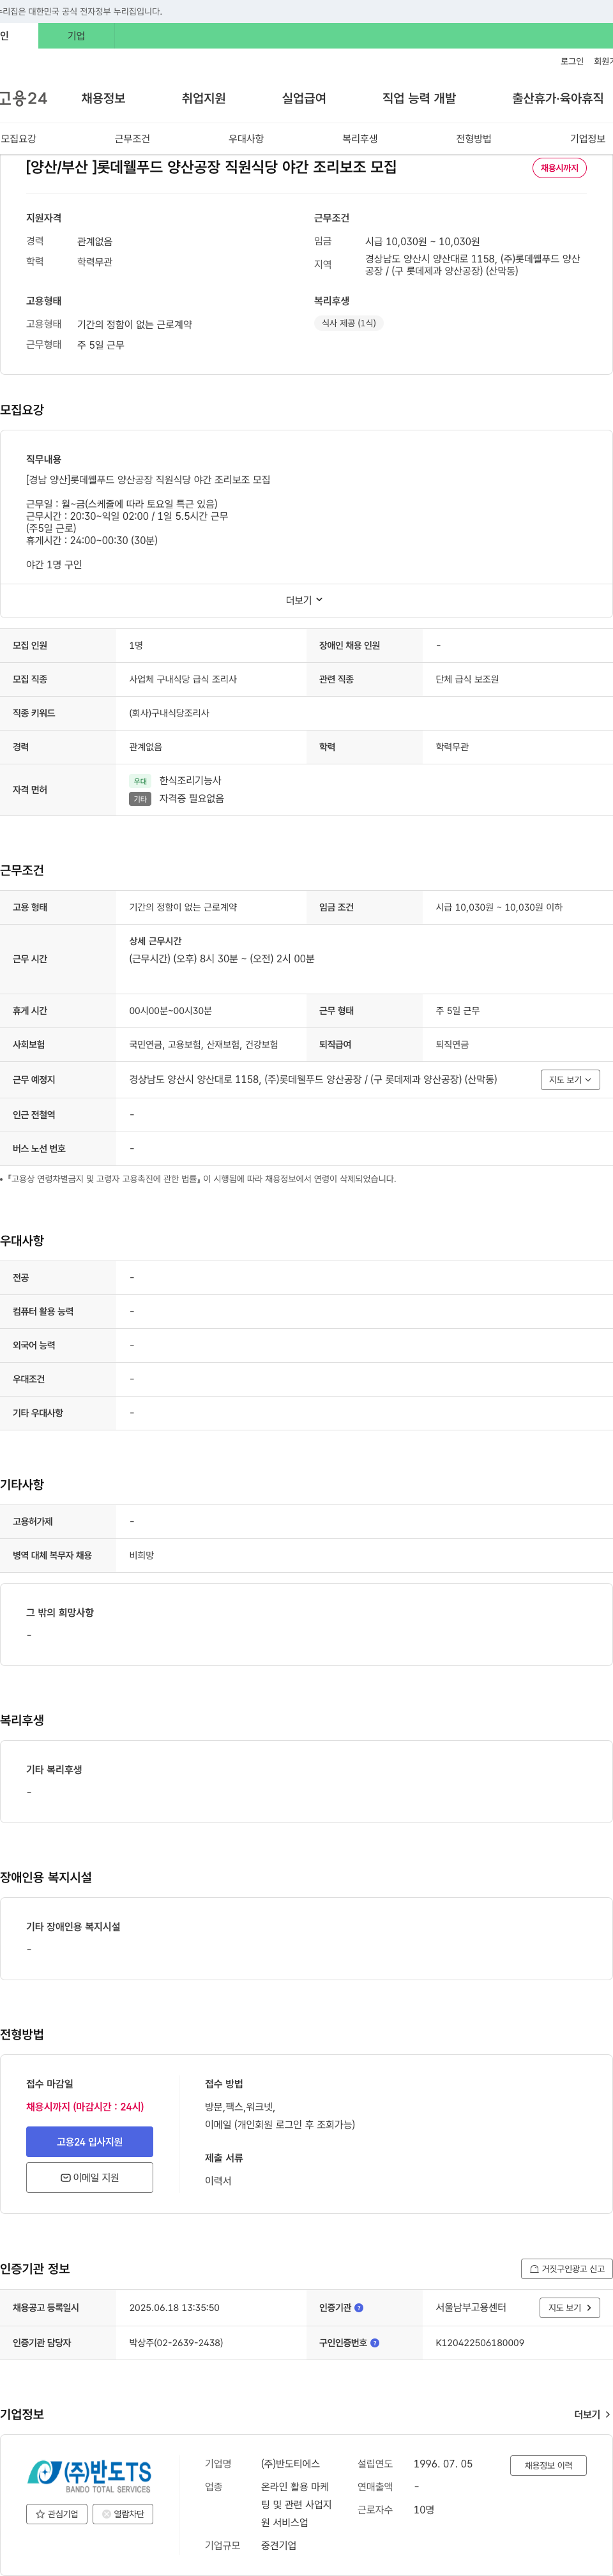Click the 로그인 link
The image size is (613, 2576).
(572, 61)
